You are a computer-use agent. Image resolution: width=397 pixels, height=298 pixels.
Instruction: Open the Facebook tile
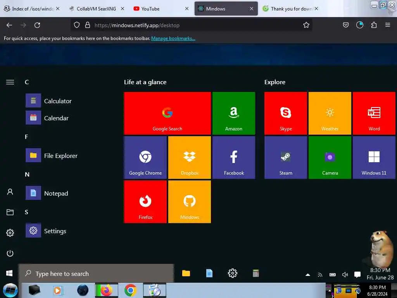(x=234, y=158)
